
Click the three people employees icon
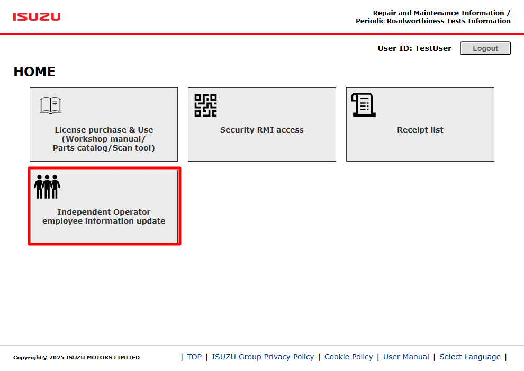[x=47, y=187]
